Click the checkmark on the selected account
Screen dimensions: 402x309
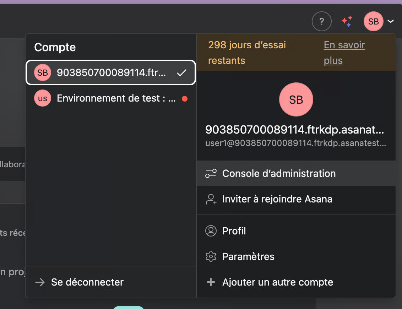(x=181, y=73)
